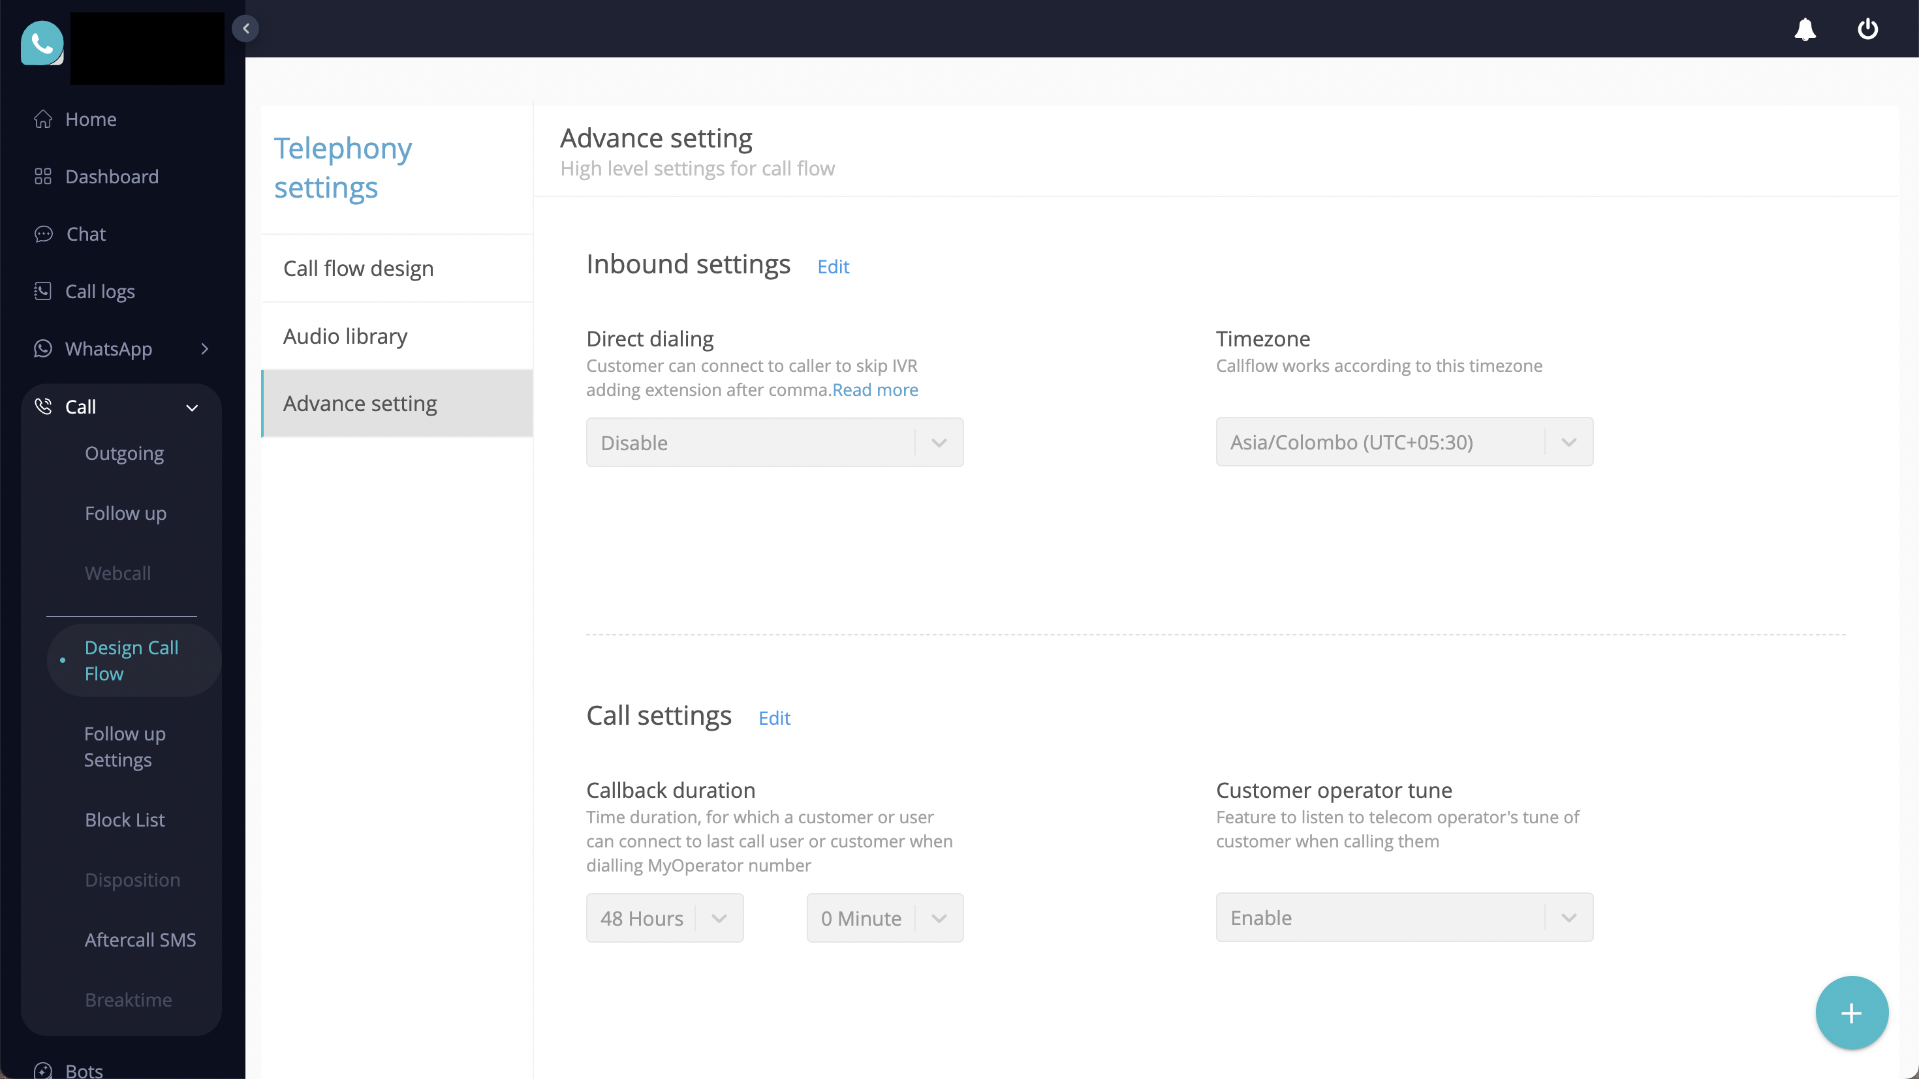Open the notification bell
Viewport: 1919px width, 1079px height.
click(x=1805, y=30)
